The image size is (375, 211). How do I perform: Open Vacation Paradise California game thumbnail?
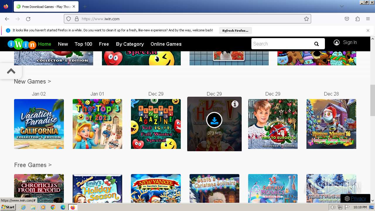[x=39, y=124]
